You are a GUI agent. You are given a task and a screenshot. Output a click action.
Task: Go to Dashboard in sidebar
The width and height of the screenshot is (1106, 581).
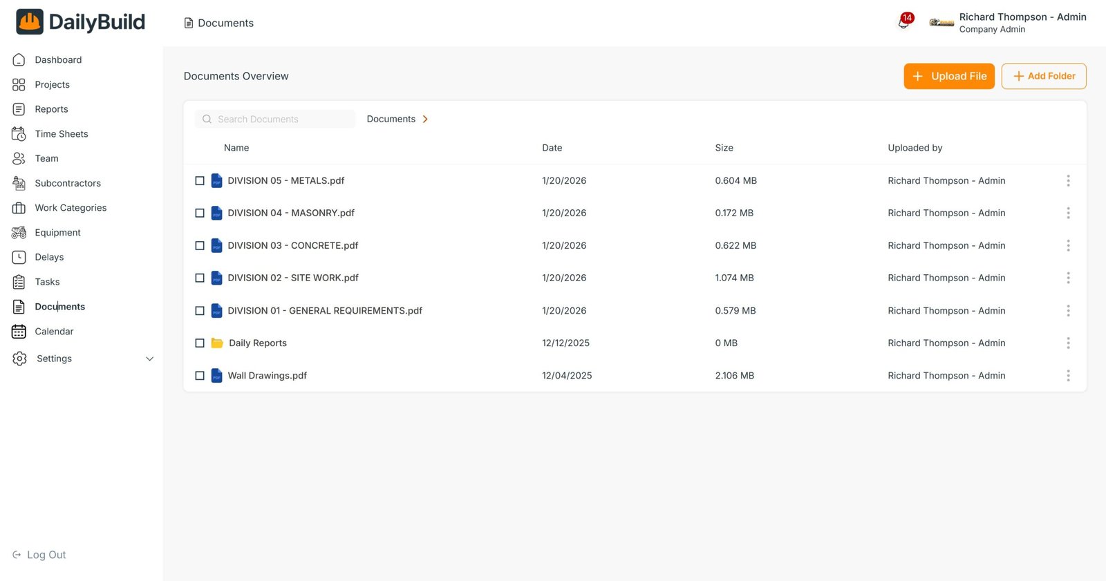point(58,60)
